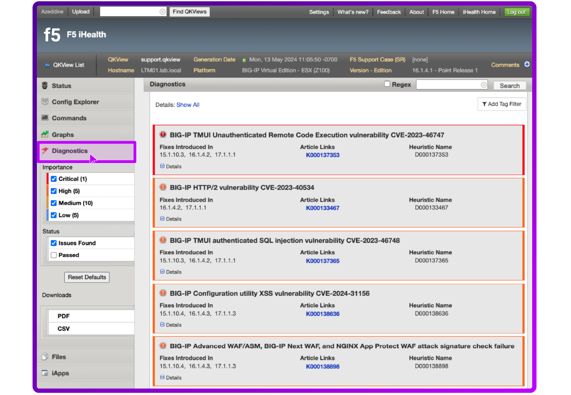571x395 pixels.
Task: Open article link K000138898
Action: tap(323, 367)
